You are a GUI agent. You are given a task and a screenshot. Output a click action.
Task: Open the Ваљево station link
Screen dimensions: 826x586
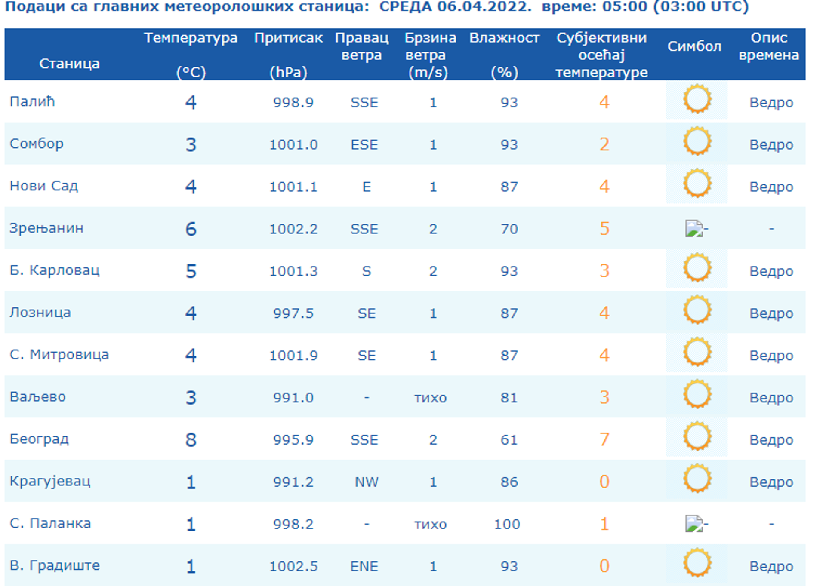pos(38,396)
